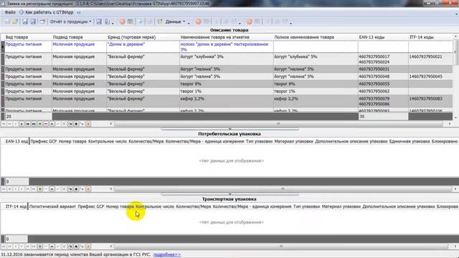
Task: Open the 'Данные' dropdown in toolbar
Action: [x=175, y=21]
